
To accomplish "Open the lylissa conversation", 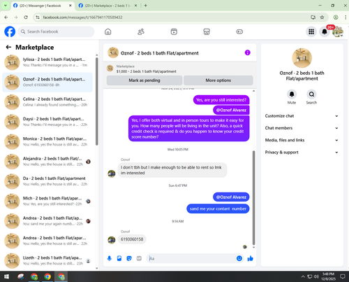I will point(47,62).
